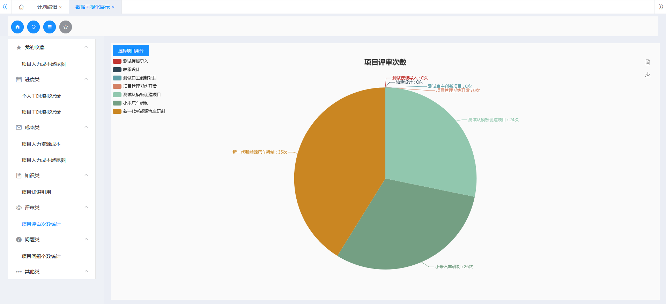This screenshot has height=304, width=666.
Task: Collapse the 知识类 section chevron
Action: point(86,175)
